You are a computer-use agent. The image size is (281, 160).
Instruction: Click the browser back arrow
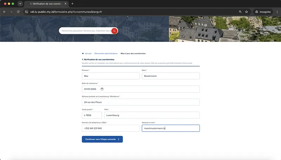[5, 12]
